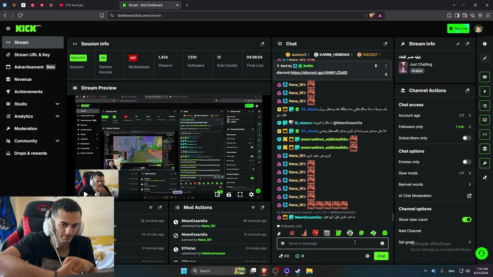Image resolution: width=493 pixels, height=277 pixels.
Task: Click the Just Chatting category thumbnail
Action: coord(403,67)
